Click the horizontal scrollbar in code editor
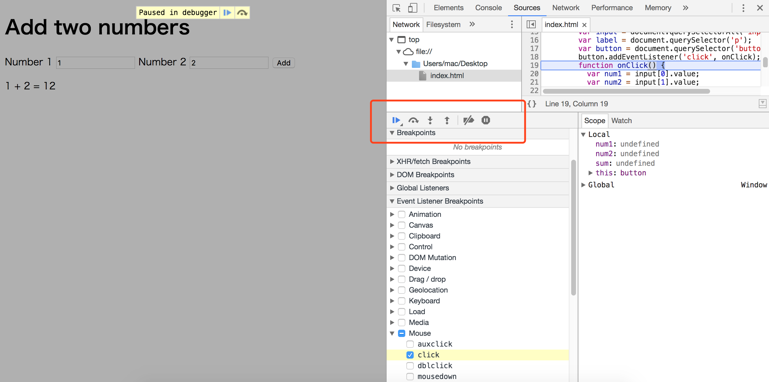Viewport: 769px width, 382px height. pos(626,91)
